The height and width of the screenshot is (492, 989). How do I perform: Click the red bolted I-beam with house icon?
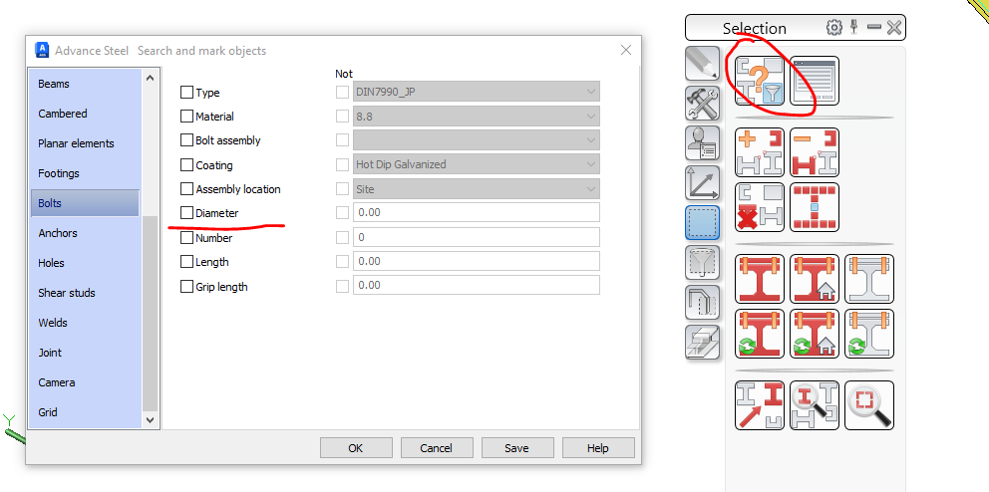pyautogui.click(x=815, y=279)
